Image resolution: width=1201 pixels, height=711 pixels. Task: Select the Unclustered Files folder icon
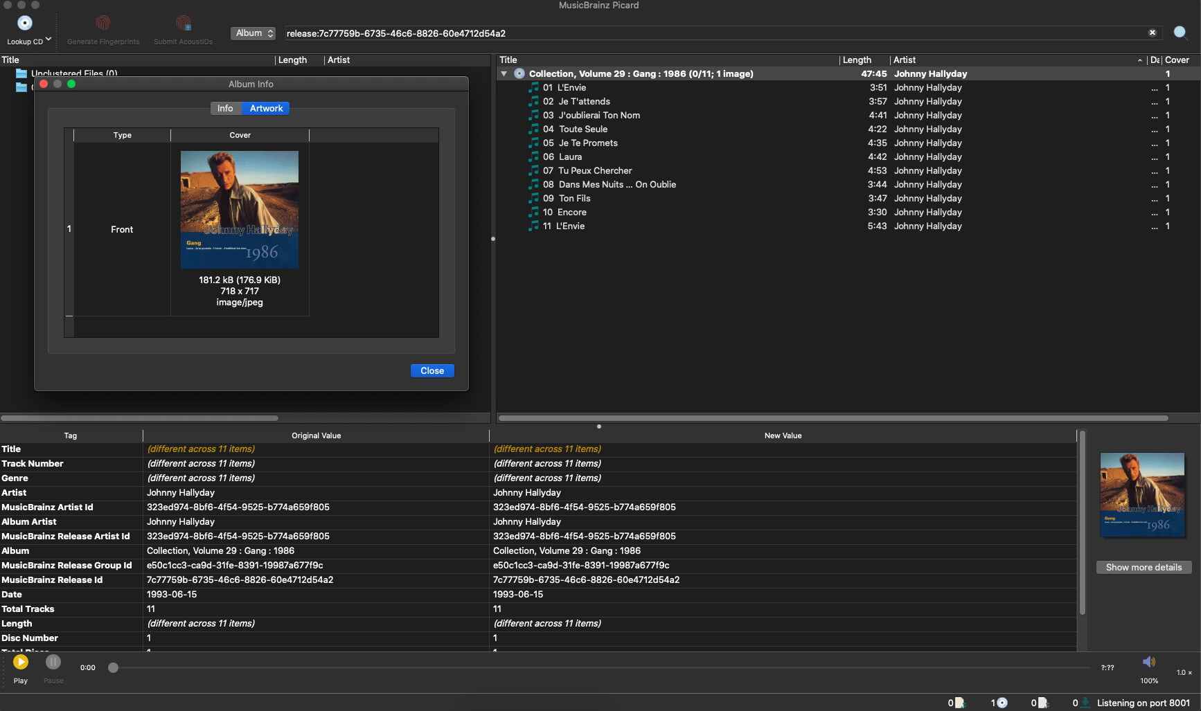[x=21, y=73]
